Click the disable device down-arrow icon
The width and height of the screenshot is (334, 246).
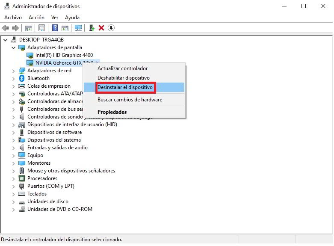[111, 28]
